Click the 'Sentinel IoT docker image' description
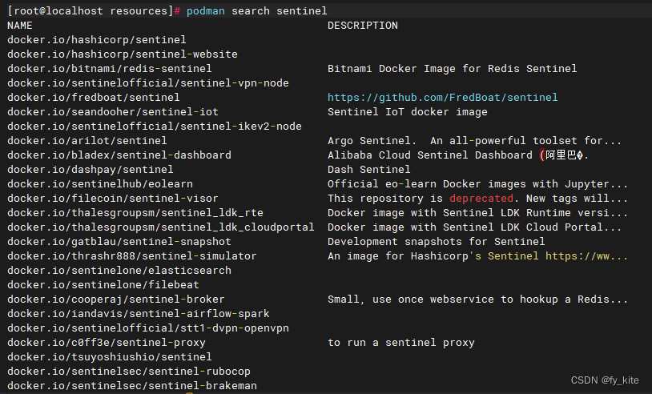 point(408,112)
